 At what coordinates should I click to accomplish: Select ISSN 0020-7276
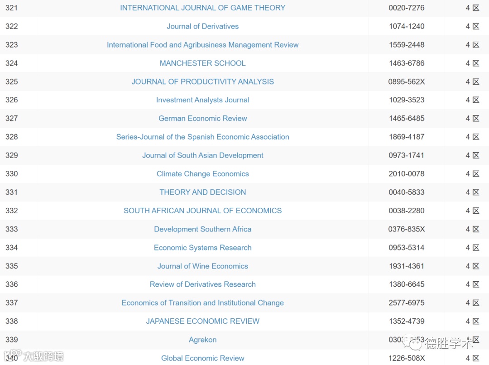(x=406, y=8)
